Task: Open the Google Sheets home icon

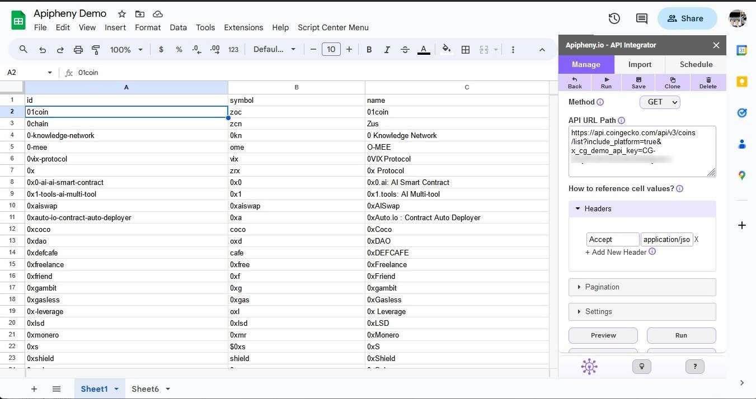Action: 18,21
